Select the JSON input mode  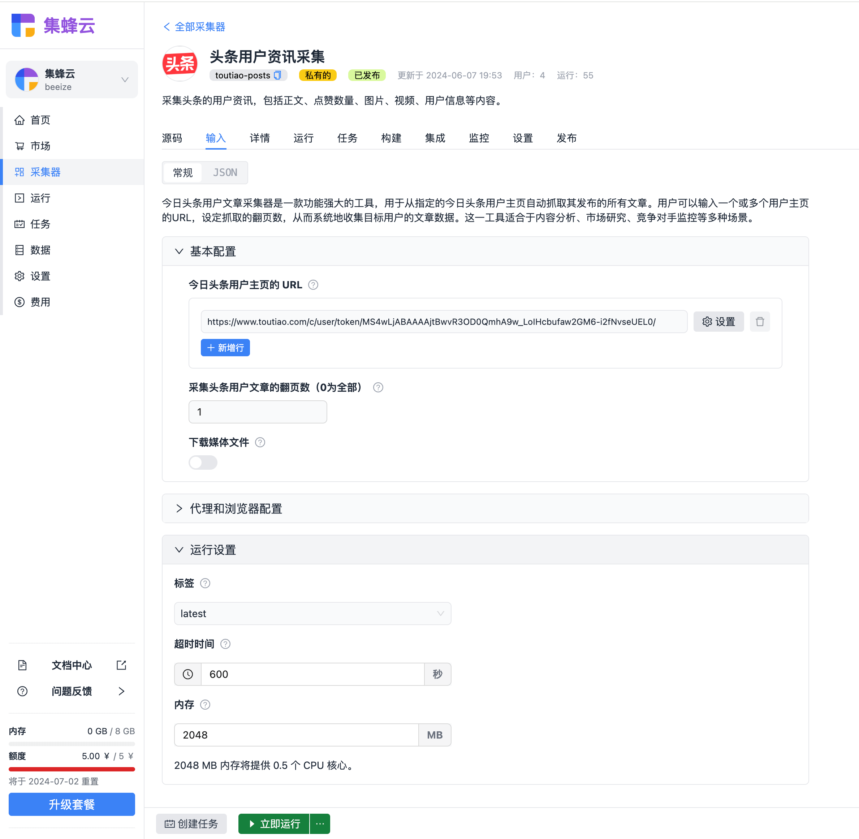tap(225, 173)
